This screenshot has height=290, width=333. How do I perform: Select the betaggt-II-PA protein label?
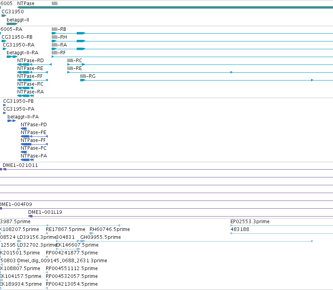click(23, 117)
